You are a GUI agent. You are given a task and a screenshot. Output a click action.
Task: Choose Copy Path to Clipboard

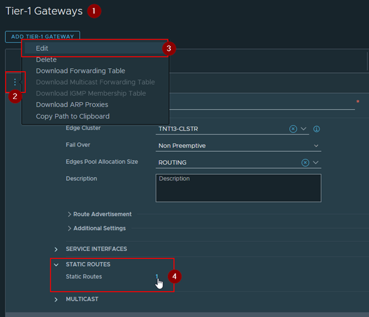[x=73, y=116]
